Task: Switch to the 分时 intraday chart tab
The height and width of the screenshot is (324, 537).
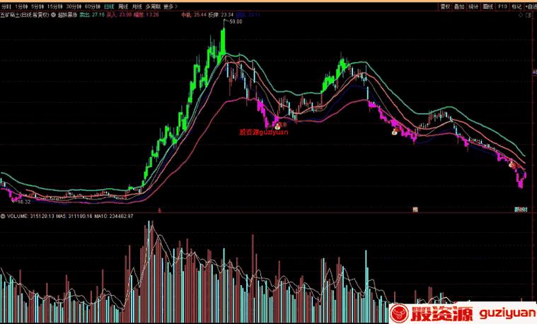Action: point(6,6)
